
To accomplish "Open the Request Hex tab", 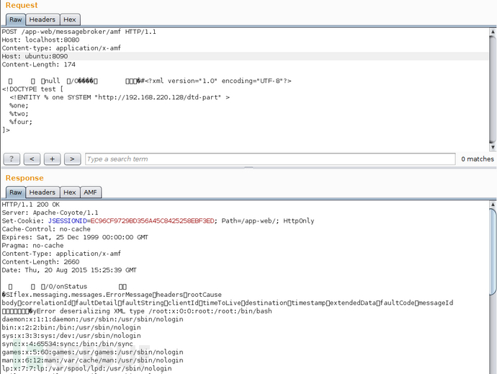I will (x=70, y=19).
